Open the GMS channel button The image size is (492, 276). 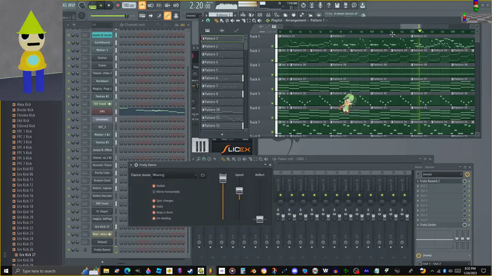point(102,112)
